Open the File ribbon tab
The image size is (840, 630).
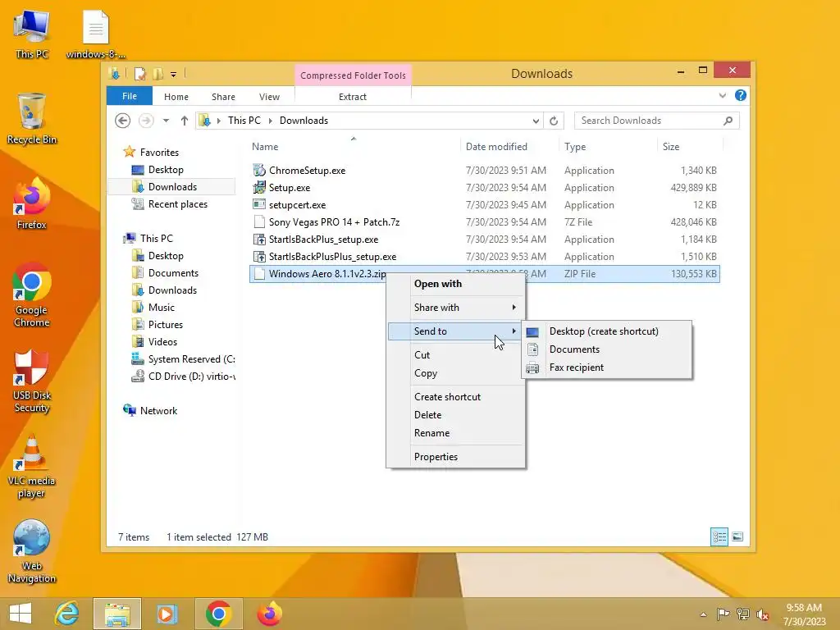(130, 97)
